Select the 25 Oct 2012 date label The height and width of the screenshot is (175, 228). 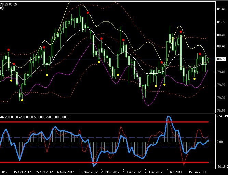click(44, 172)
